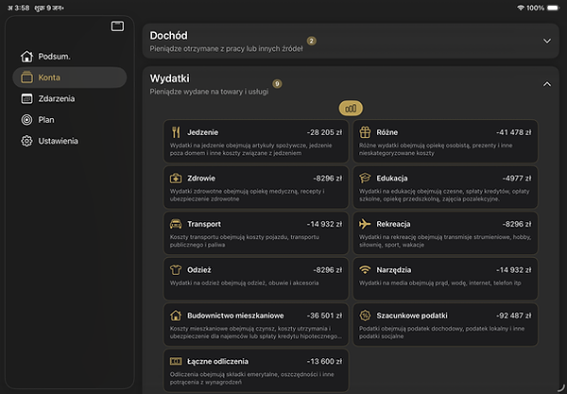Click the Odzież t-shirt icon

(x=176, y=269)
